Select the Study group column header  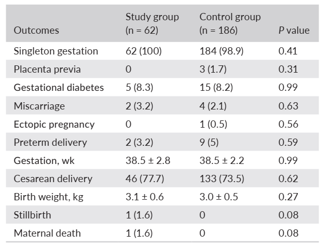[152, 23]
